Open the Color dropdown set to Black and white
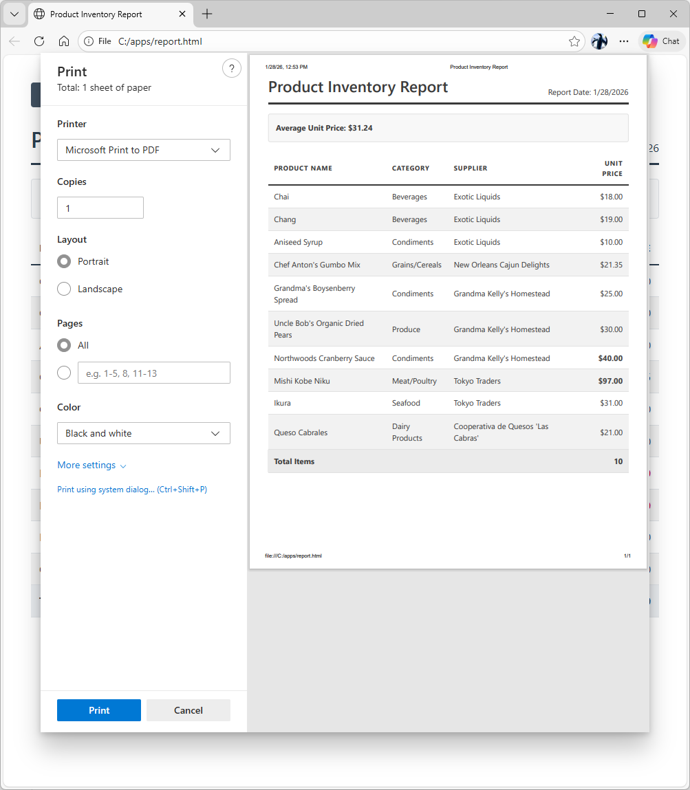 coord(143,433)
